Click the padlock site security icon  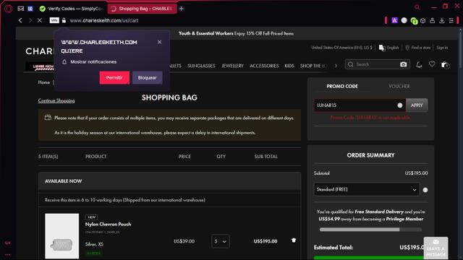pos(64,20)
